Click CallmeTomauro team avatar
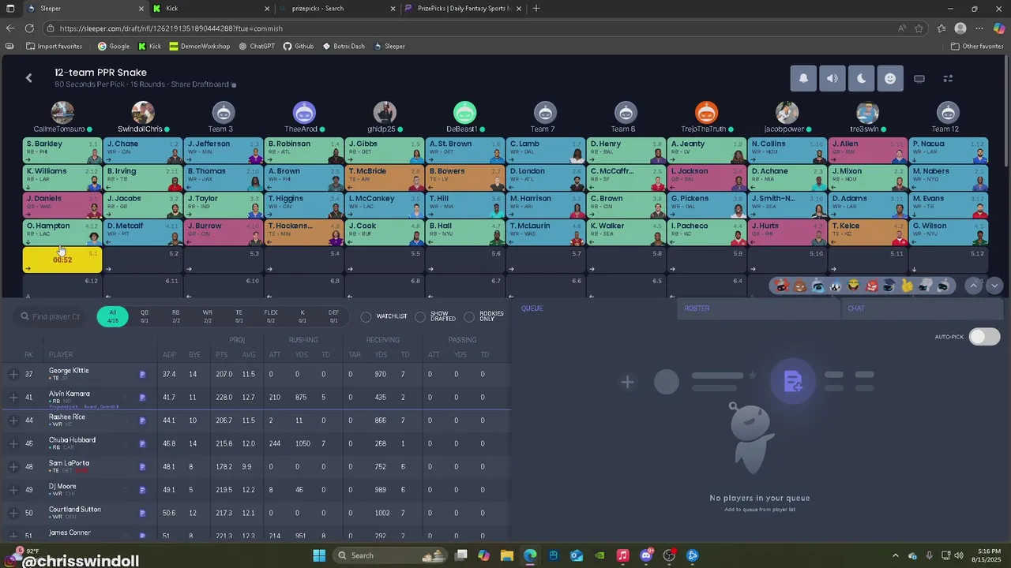 coord(62,113)
